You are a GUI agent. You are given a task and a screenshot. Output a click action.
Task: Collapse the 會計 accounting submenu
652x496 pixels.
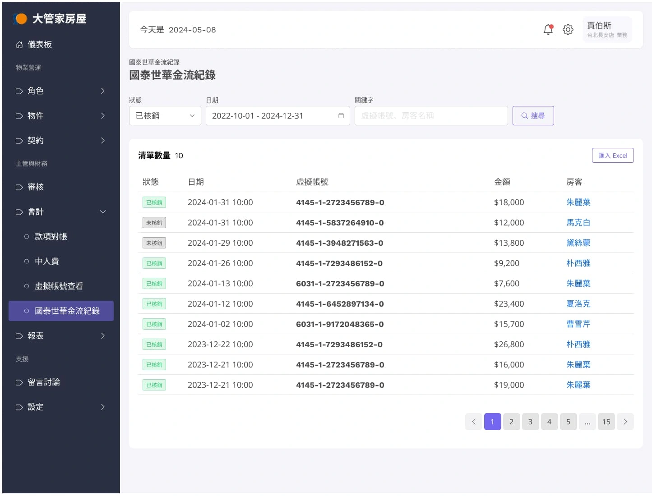(102, 211)
